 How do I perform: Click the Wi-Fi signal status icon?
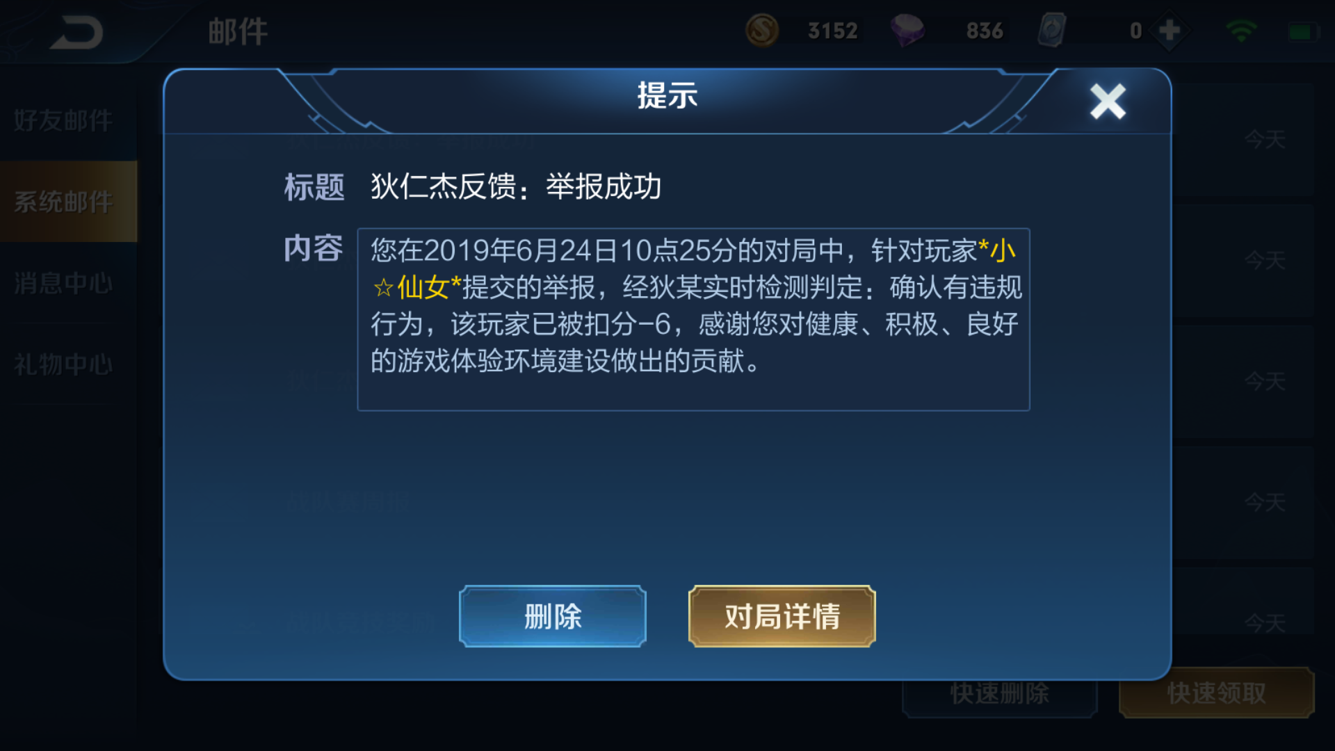coord(1241,31)
